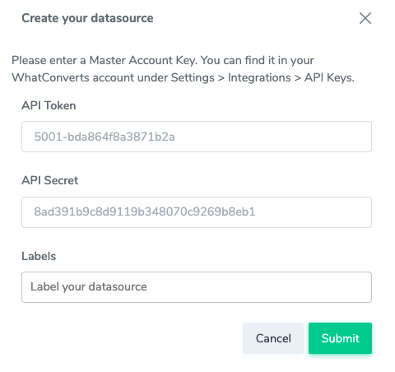Click the Integrations word in the instructions
The width and height of the screenshot is (395, 372).
pyautogui.click(x=259, y=77)
